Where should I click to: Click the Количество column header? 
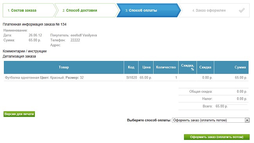point(166,67)
